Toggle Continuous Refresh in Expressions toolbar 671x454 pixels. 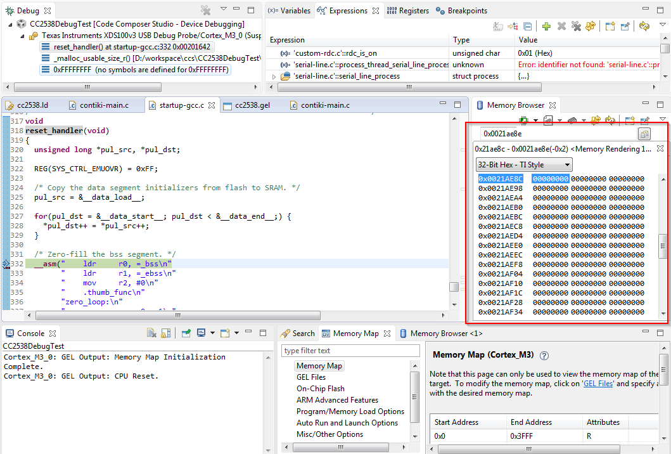coord(591,26)
